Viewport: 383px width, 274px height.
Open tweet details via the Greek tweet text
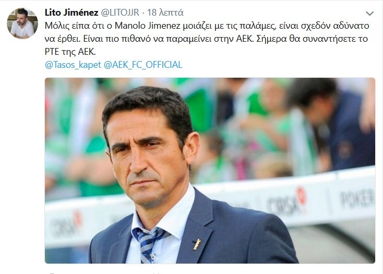[x=207, y=39]
